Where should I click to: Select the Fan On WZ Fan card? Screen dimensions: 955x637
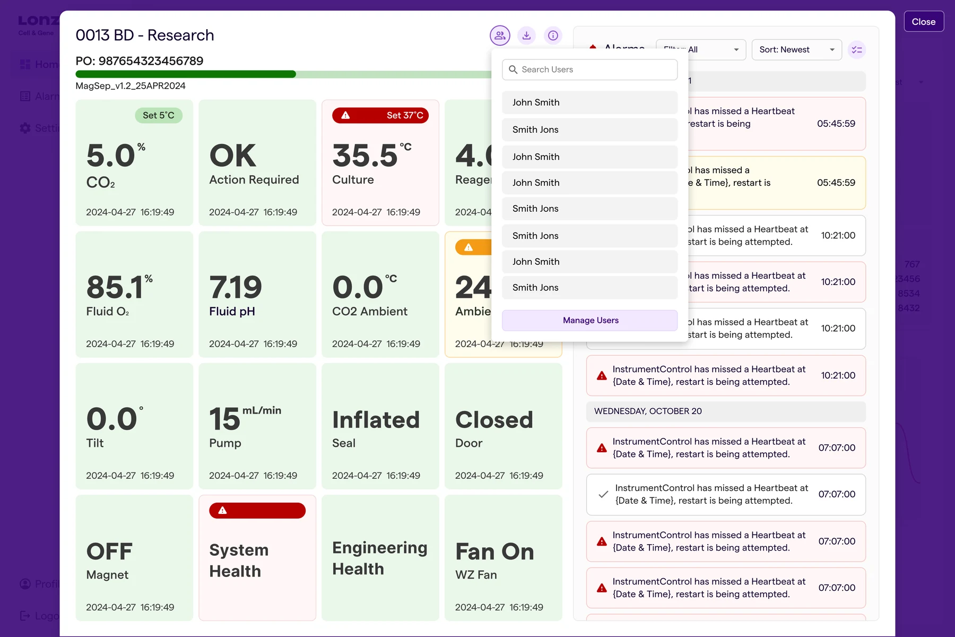503,558
